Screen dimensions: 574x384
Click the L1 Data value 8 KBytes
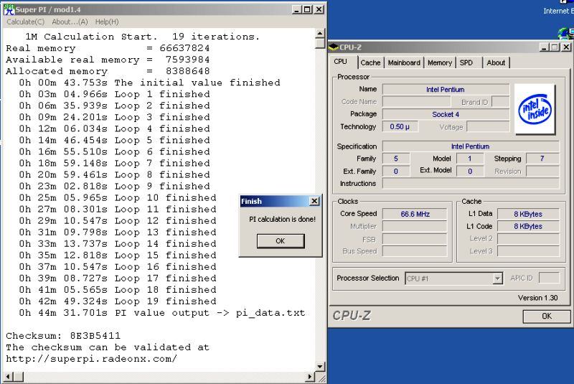528,214
